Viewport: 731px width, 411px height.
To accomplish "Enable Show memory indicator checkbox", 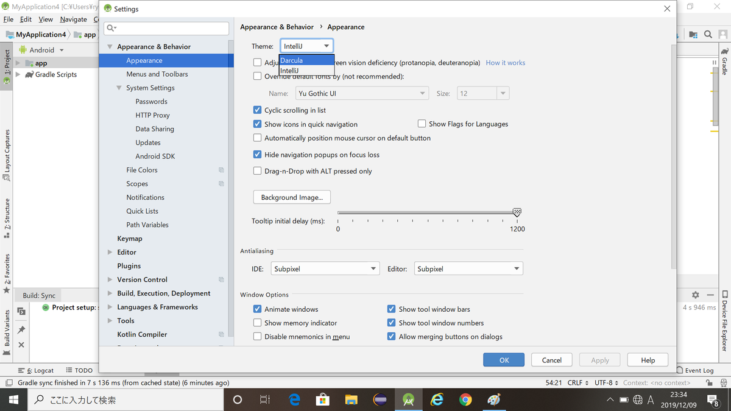I will click(x=257, y=323).
